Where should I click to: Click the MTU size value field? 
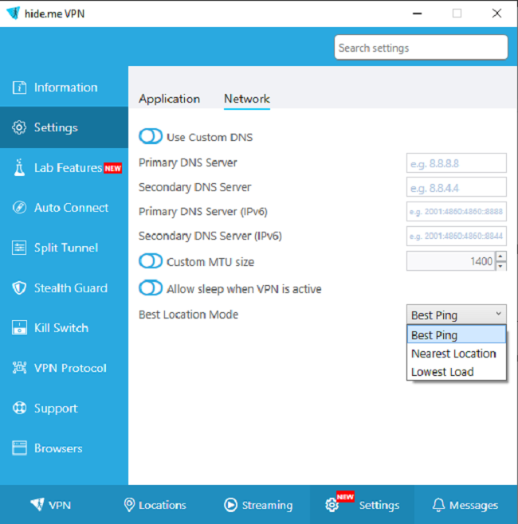(451, 261)
